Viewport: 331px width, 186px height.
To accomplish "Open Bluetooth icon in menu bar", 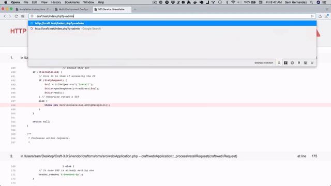I will pyautogui.click(x=227, y=2).
